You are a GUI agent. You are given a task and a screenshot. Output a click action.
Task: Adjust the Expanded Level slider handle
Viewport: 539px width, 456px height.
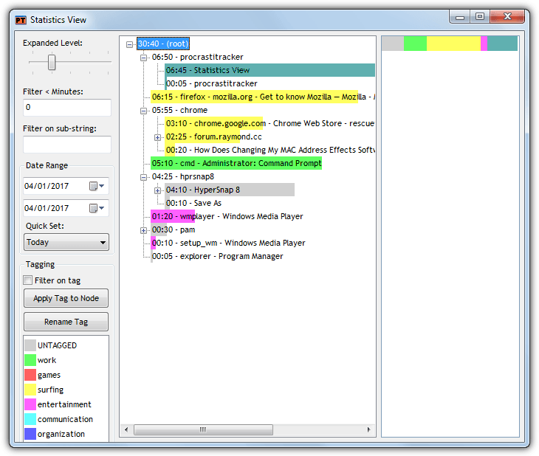pos(52,62)
